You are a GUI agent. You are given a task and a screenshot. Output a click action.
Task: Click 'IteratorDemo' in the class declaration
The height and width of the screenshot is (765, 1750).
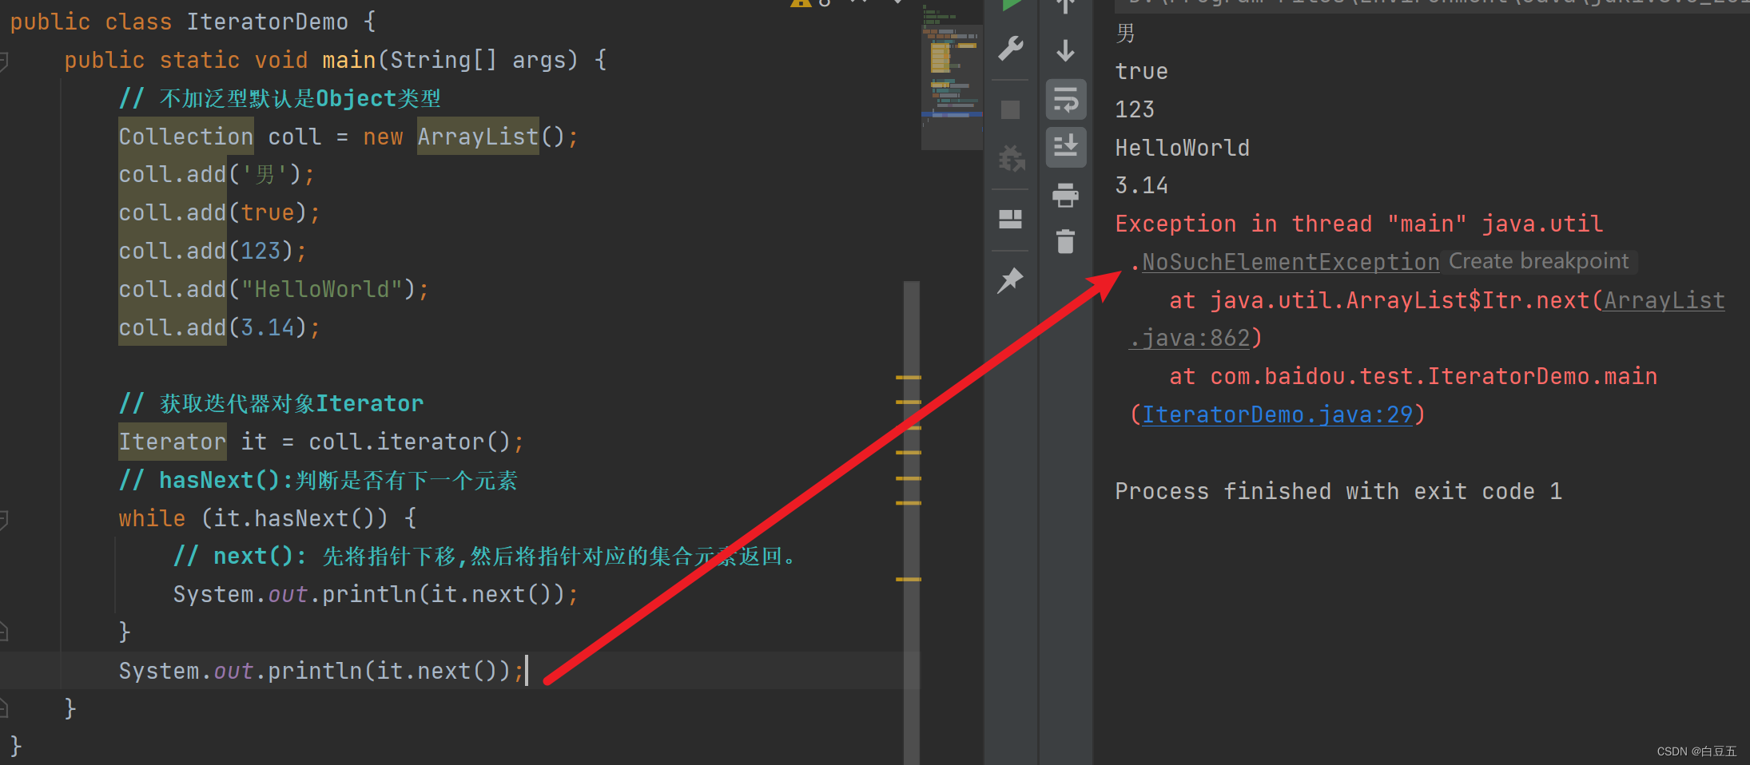tap(267, 22)
